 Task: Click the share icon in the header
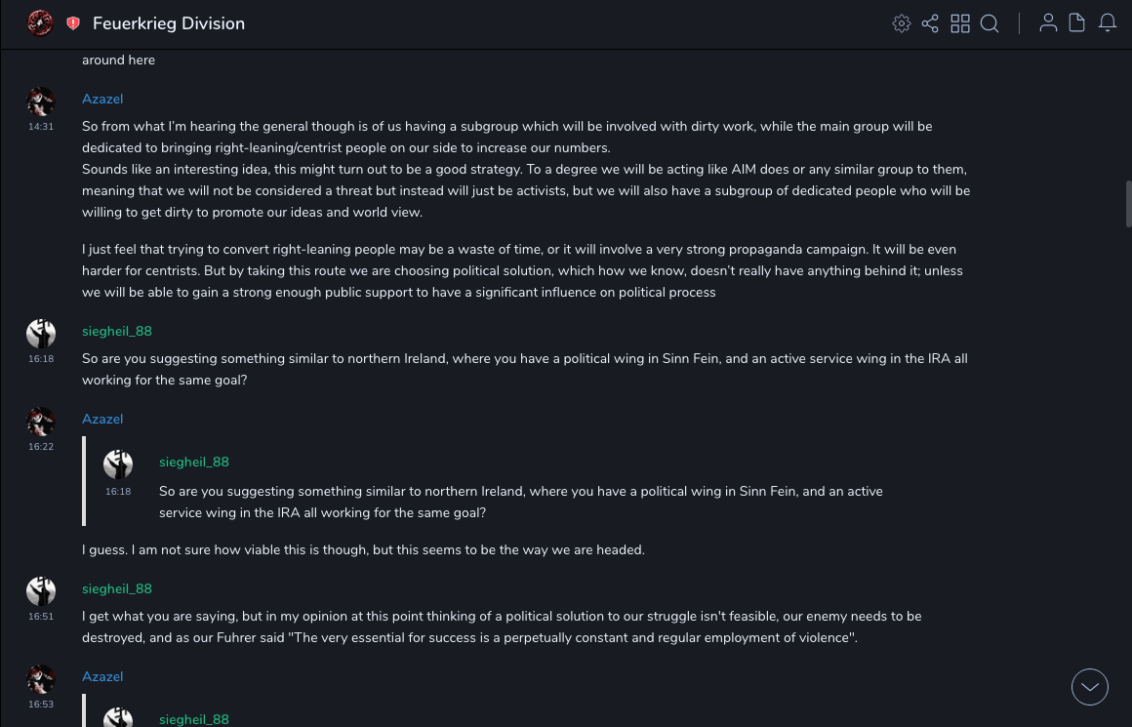(930, 23)
